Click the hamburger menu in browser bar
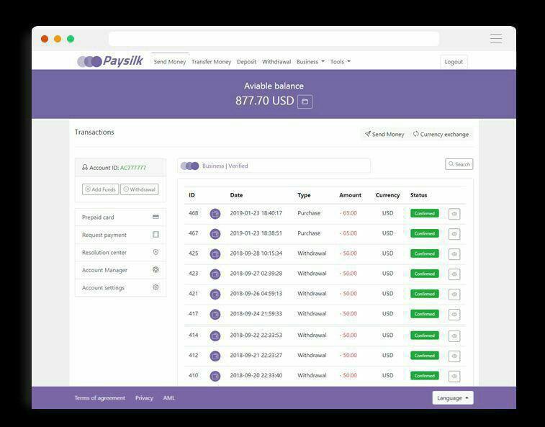 (496, 39)
